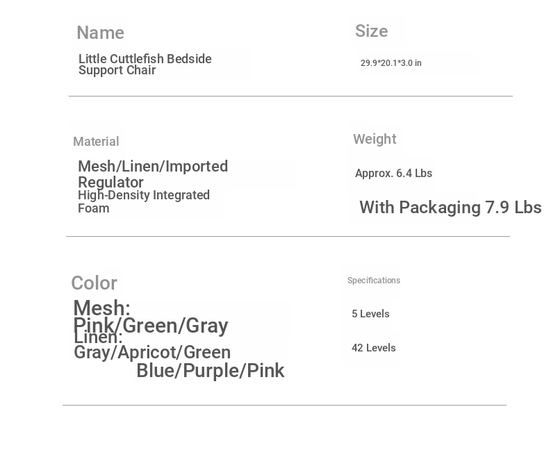The width and height of the screenshot is (549, 450).
Task: Click the divider line below the Color row
Action: coord(284,406)
